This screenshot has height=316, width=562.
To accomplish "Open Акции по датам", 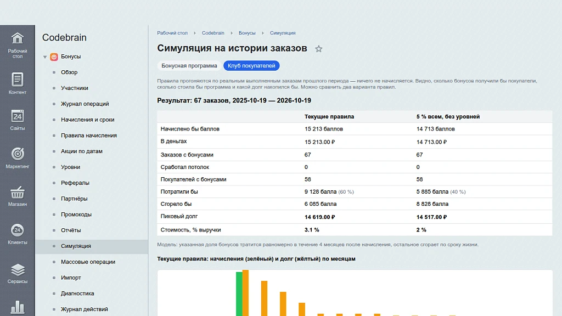I will point(82,151).
